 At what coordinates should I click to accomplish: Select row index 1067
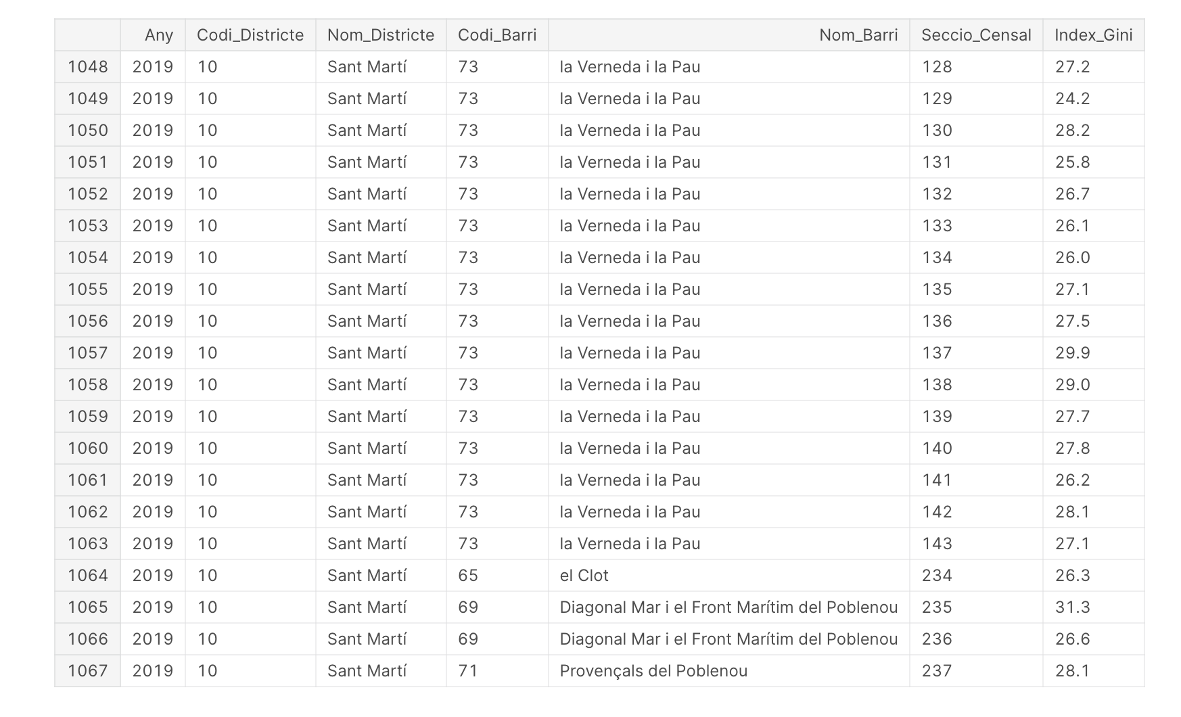pyautogui.click(x=88, y=671)
